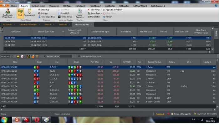Click the replay hands double-arrow icon

pyautogui.click(x=18, y=56)
